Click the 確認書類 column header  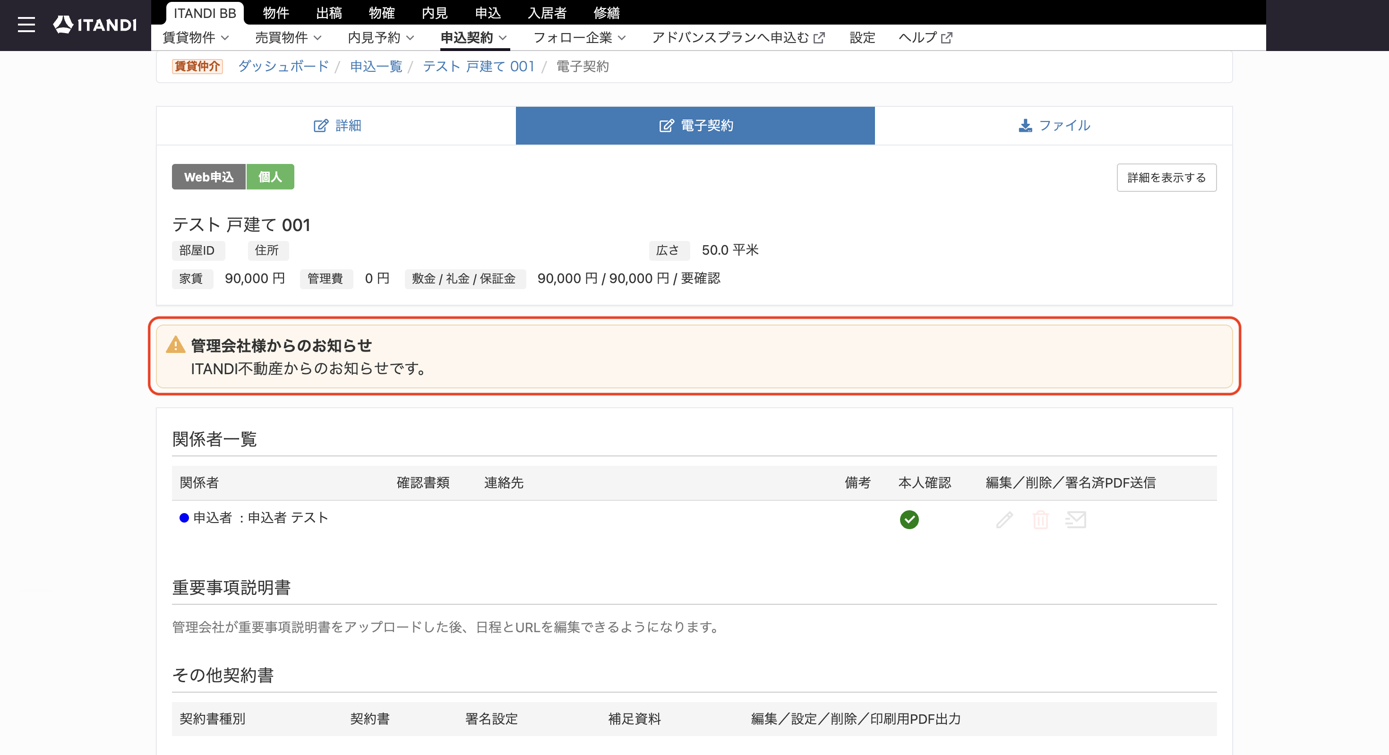[423, 483]
